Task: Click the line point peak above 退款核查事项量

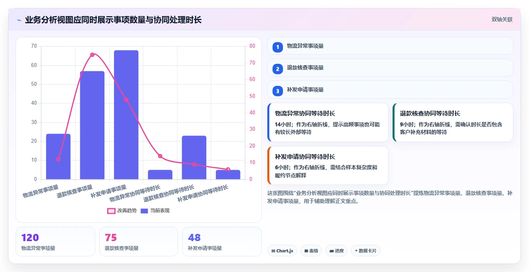Action: (x=92, y=55)
